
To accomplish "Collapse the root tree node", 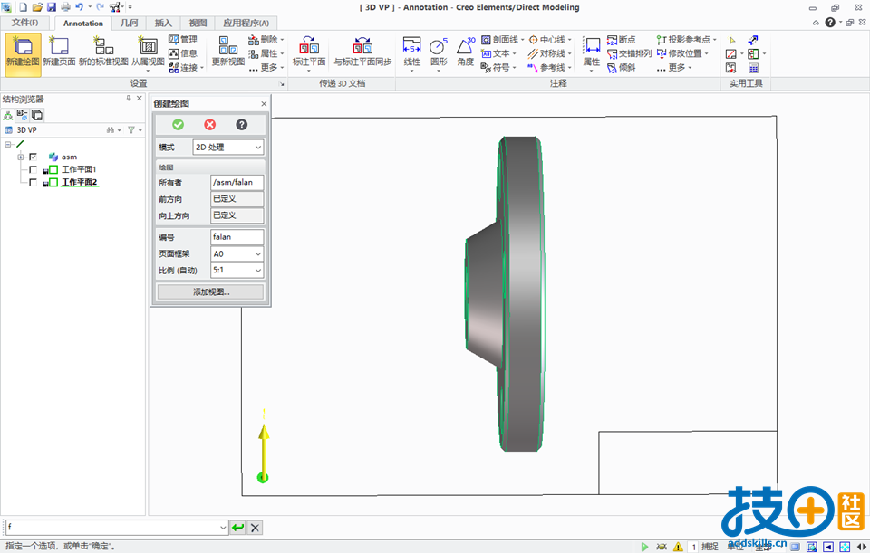I will (8, 144).
